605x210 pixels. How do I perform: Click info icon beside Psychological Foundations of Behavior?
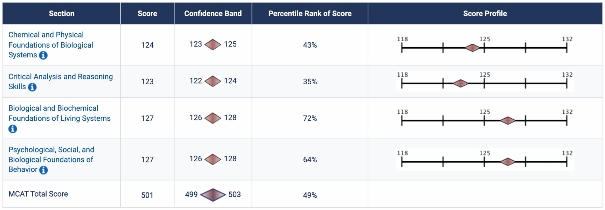point(43,170)
